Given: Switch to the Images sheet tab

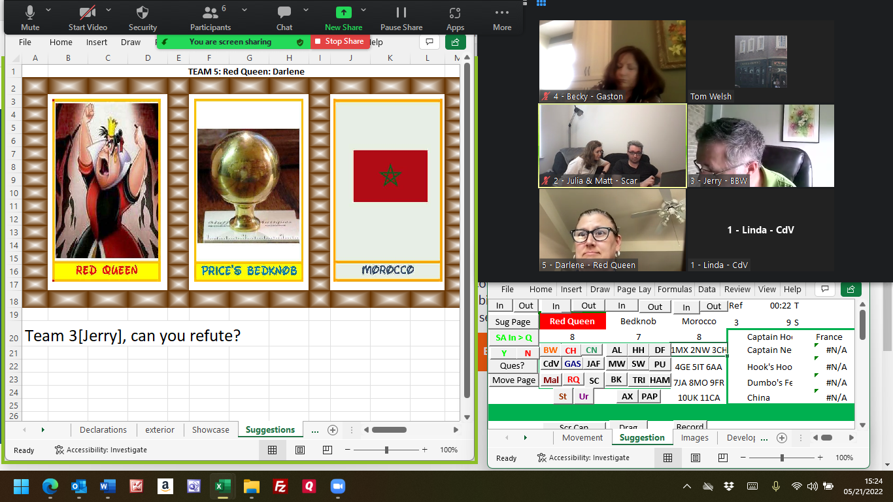Looking at the screenshot, I should pyautogui.click(x=694, y=437).
